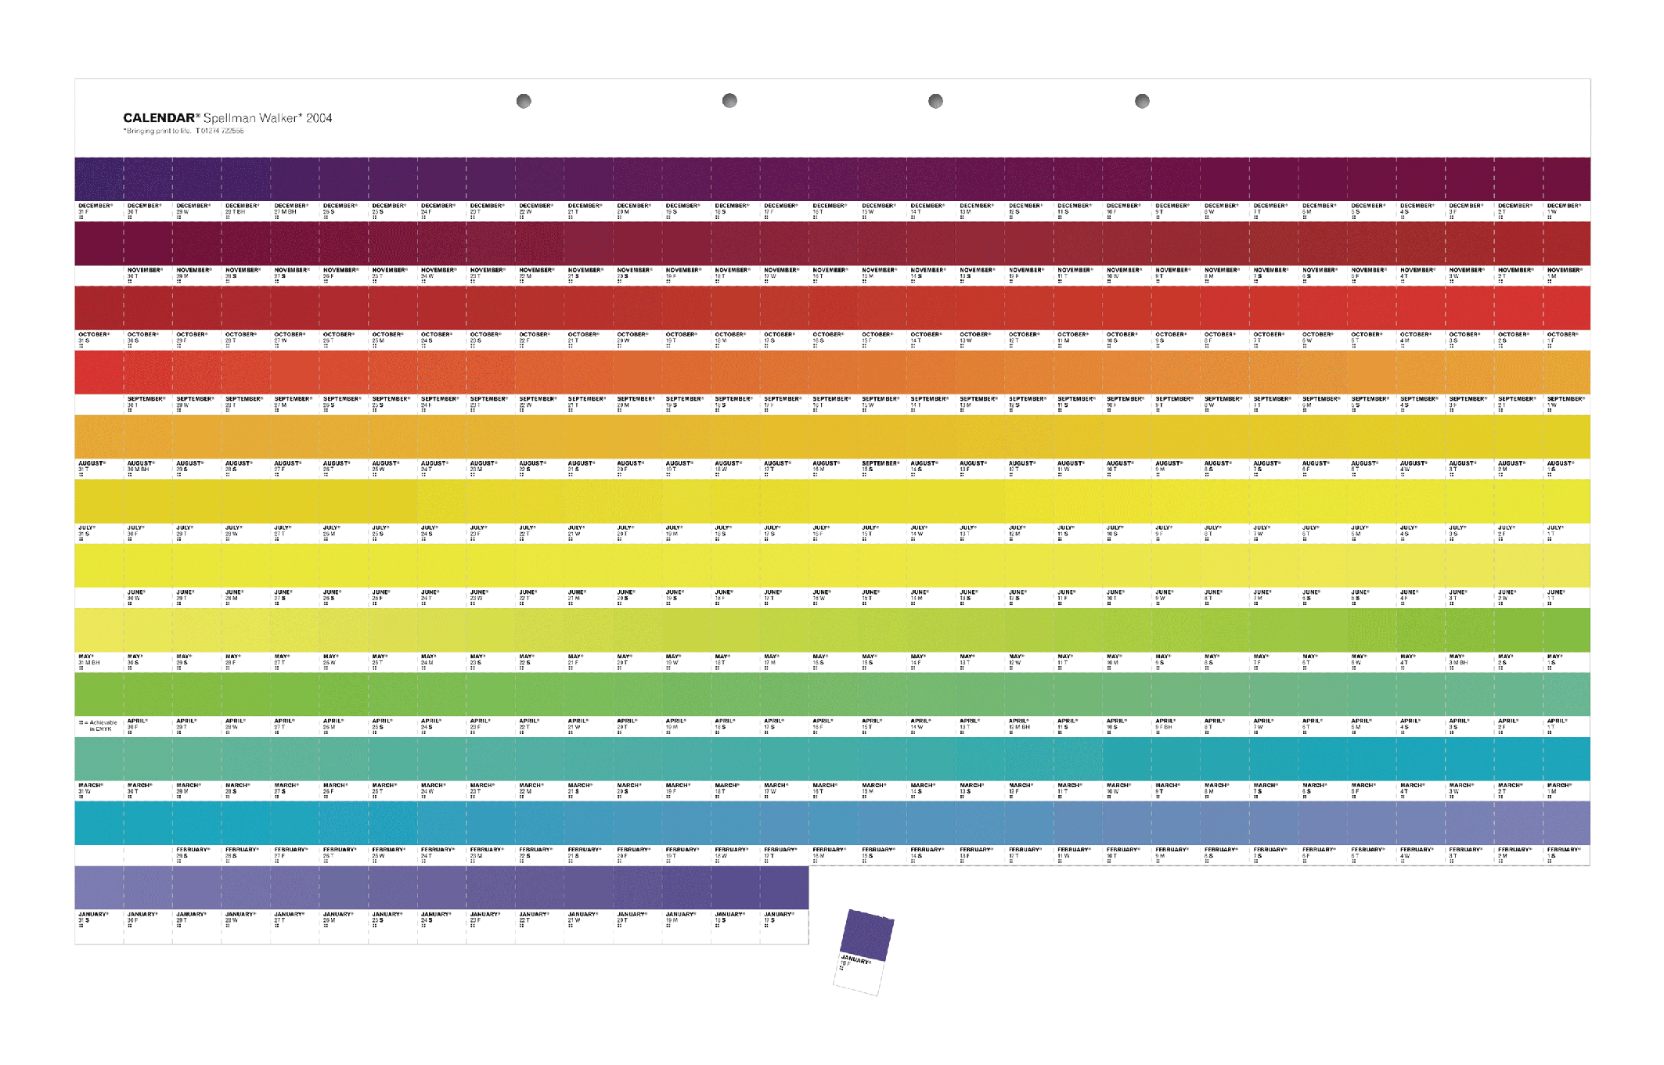The image size is (1664, 1065).
Task: Click the leftmost punch hole at top
Action: point(524,101)
